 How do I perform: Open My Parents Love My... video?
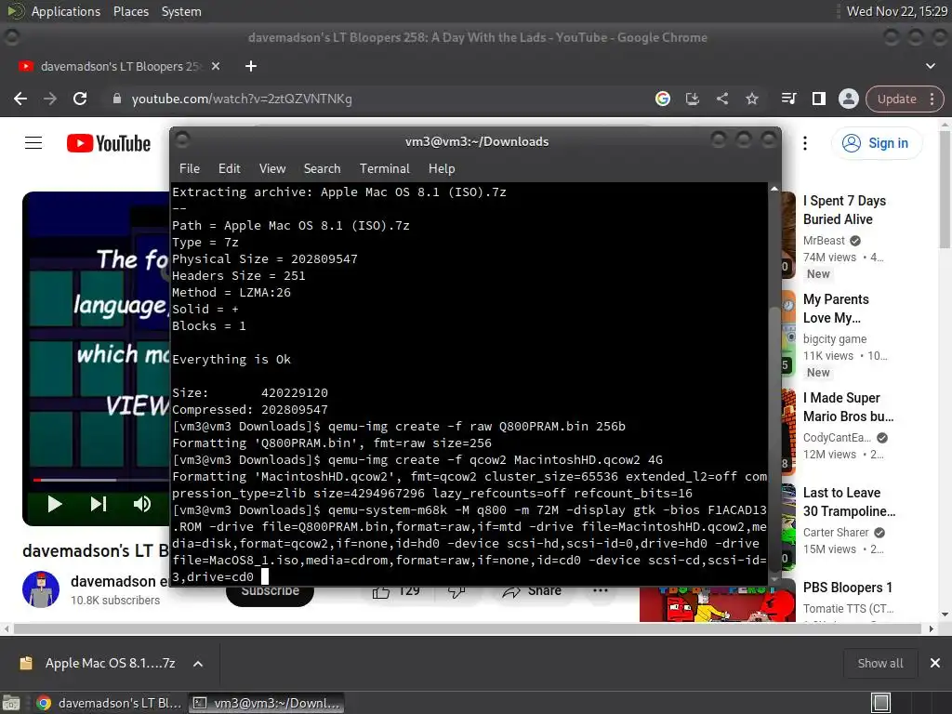pyautogui.click(x=836, y=309)
